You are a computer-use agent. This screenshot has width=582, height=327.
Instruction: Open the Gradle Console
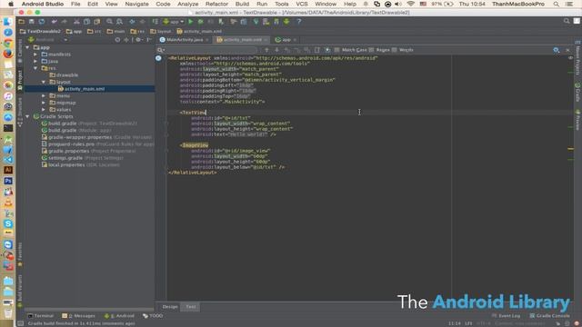[x=549, y=316]
